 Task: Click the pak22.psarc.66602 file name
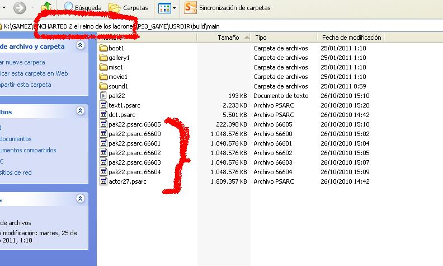tap(135, 153)
